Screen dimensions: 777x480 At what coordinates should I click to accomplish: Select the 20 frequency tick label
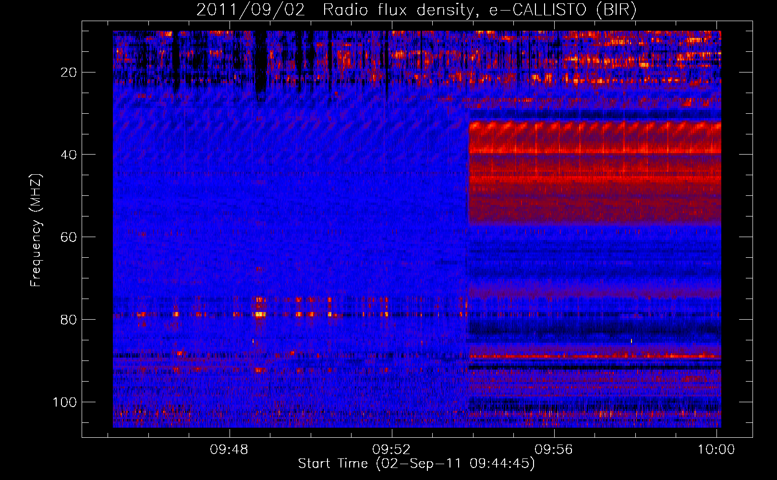coord(69,72)
